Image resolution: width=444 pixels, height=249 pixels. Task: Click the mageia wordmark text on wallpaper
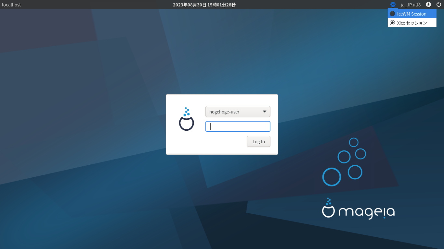click(367, 212)
